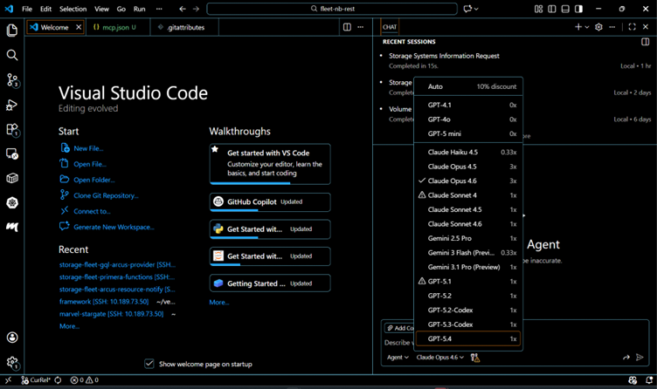Switch to the mcp.json tab
The width and height of the screenshot is (657, 389).
[118, 27]
